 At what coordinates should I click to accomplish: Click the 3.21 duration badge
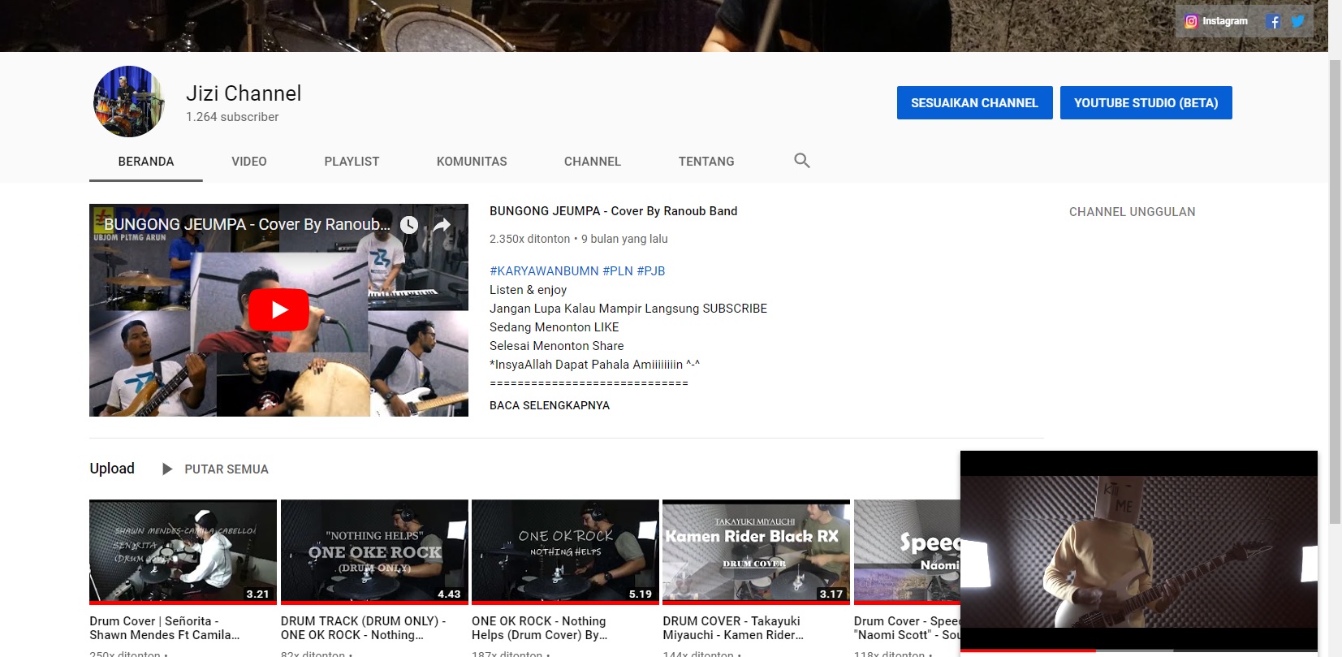(x=257, y=594)
